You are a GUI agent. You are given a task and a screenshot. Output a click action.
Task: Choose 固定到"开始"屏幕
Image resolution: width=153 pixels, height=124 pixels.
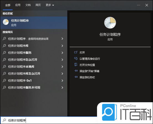(90, 71)
